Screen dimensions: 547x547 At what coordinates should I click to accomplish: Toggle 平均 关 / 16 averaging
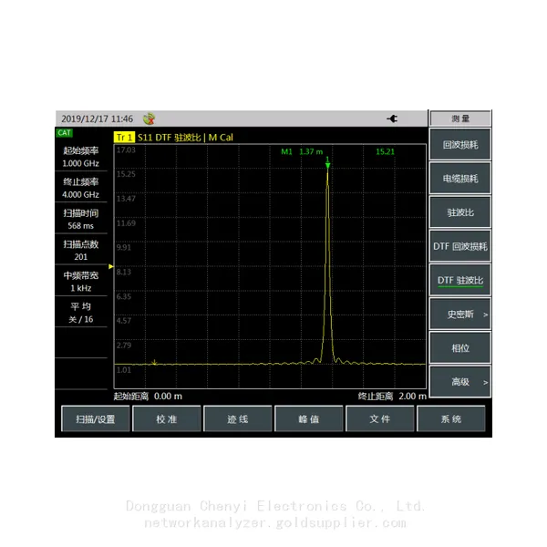pos(81,313)
